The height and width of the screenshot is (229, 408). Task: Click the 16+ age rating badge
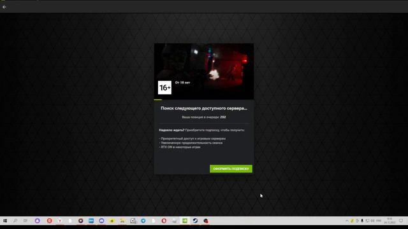[x=164, y=88]
